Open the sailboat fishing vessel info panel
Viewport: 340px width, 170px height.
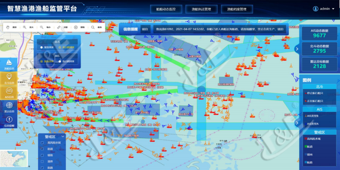(9, 64)
